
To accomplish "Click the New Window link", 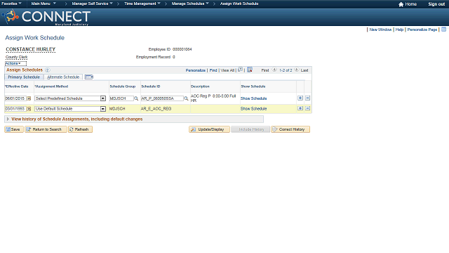I will [x=380, y=30].
